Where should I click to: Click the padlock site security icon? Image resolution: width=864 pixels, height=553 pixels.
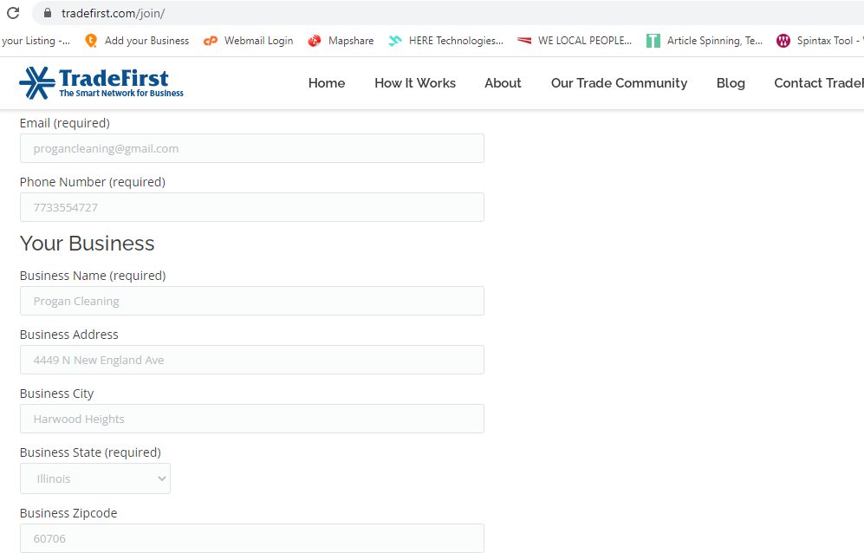pyautogui.click(x=48, y=13)
